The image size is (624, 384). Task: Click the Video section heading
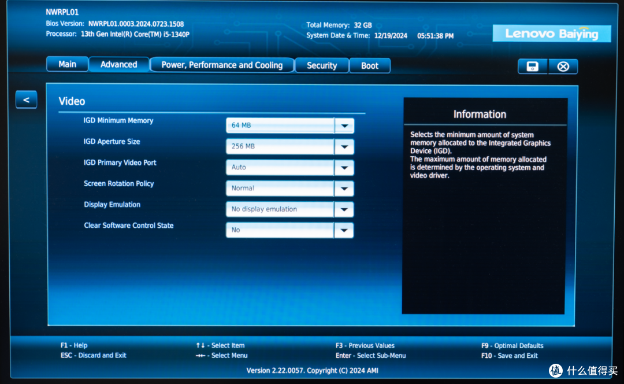(x=72, y=101)
